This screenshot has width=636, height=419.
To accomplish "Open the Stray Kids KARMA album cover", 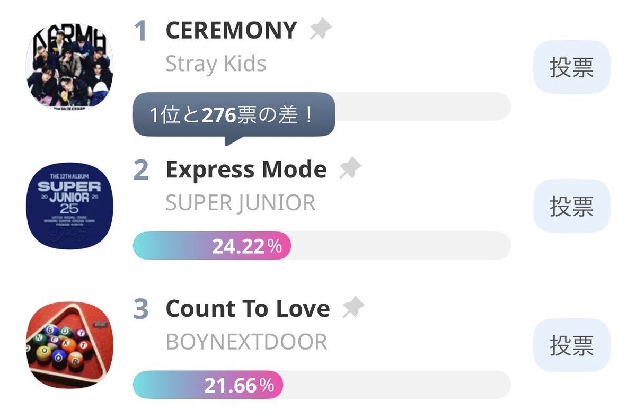I will point(70,65).
